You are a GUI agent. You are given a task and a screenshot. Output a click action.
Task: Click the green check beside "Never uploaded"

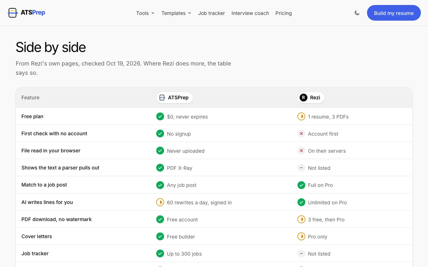[x=160, y=151]
